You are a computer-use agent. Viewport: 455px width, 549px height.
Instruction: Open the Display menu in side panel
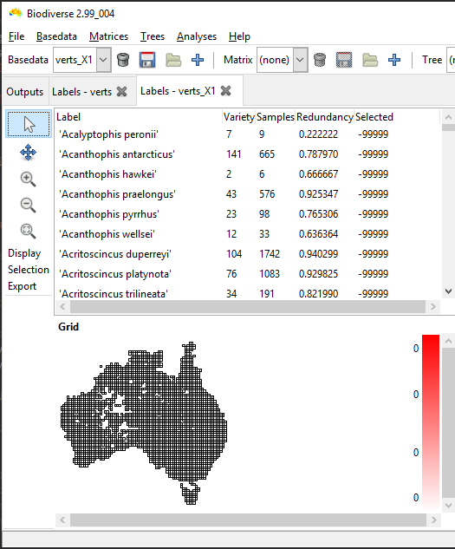(x=24, y=253)
